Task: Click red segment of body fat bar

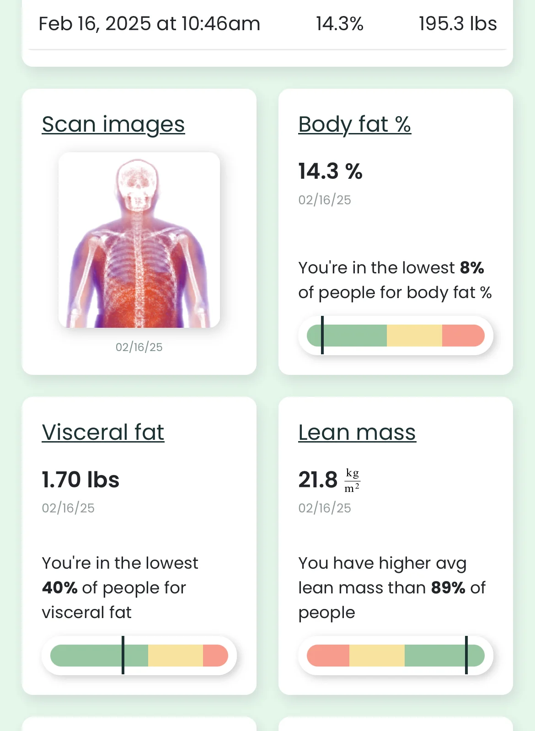Action: (x=463, y=336)
